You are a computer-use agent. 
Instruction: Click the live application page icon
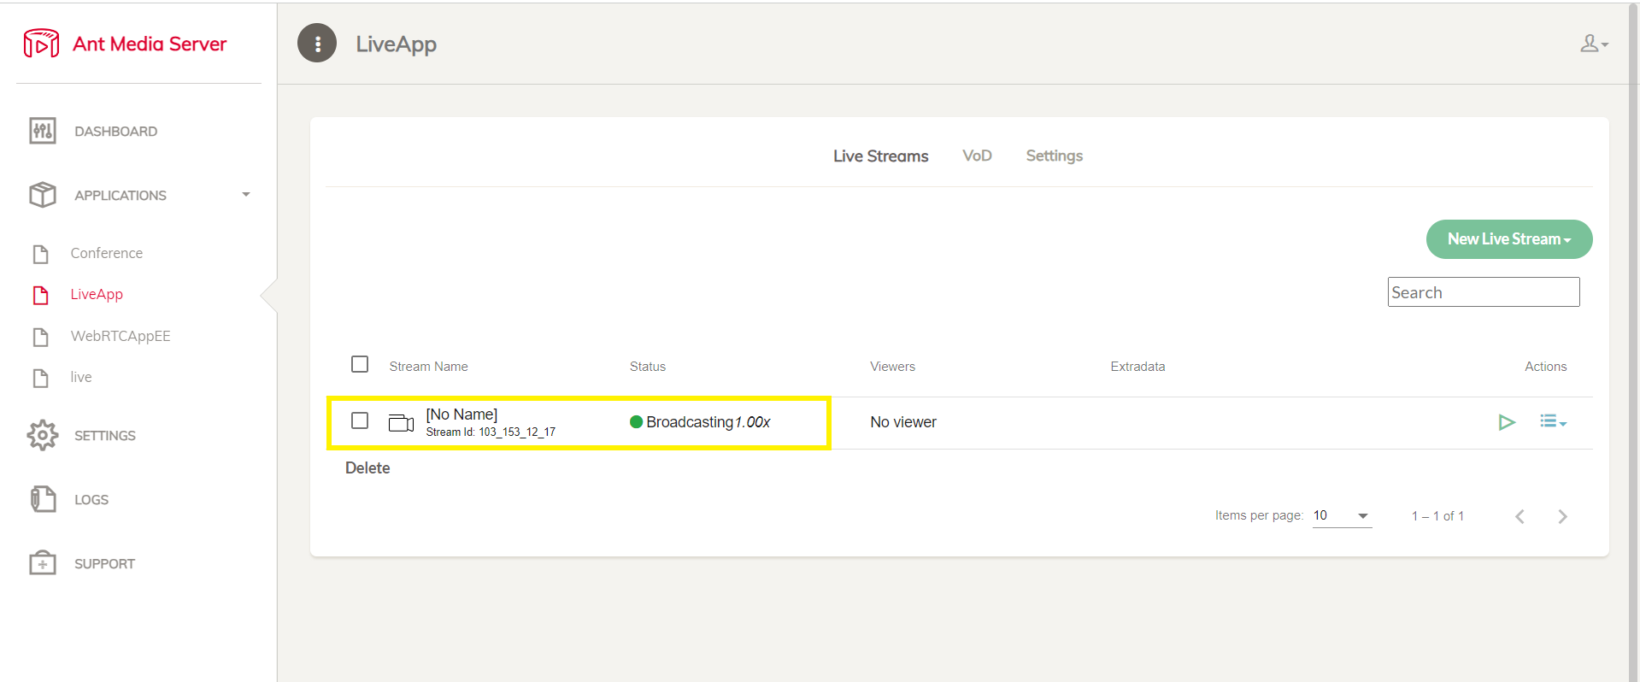40,378
